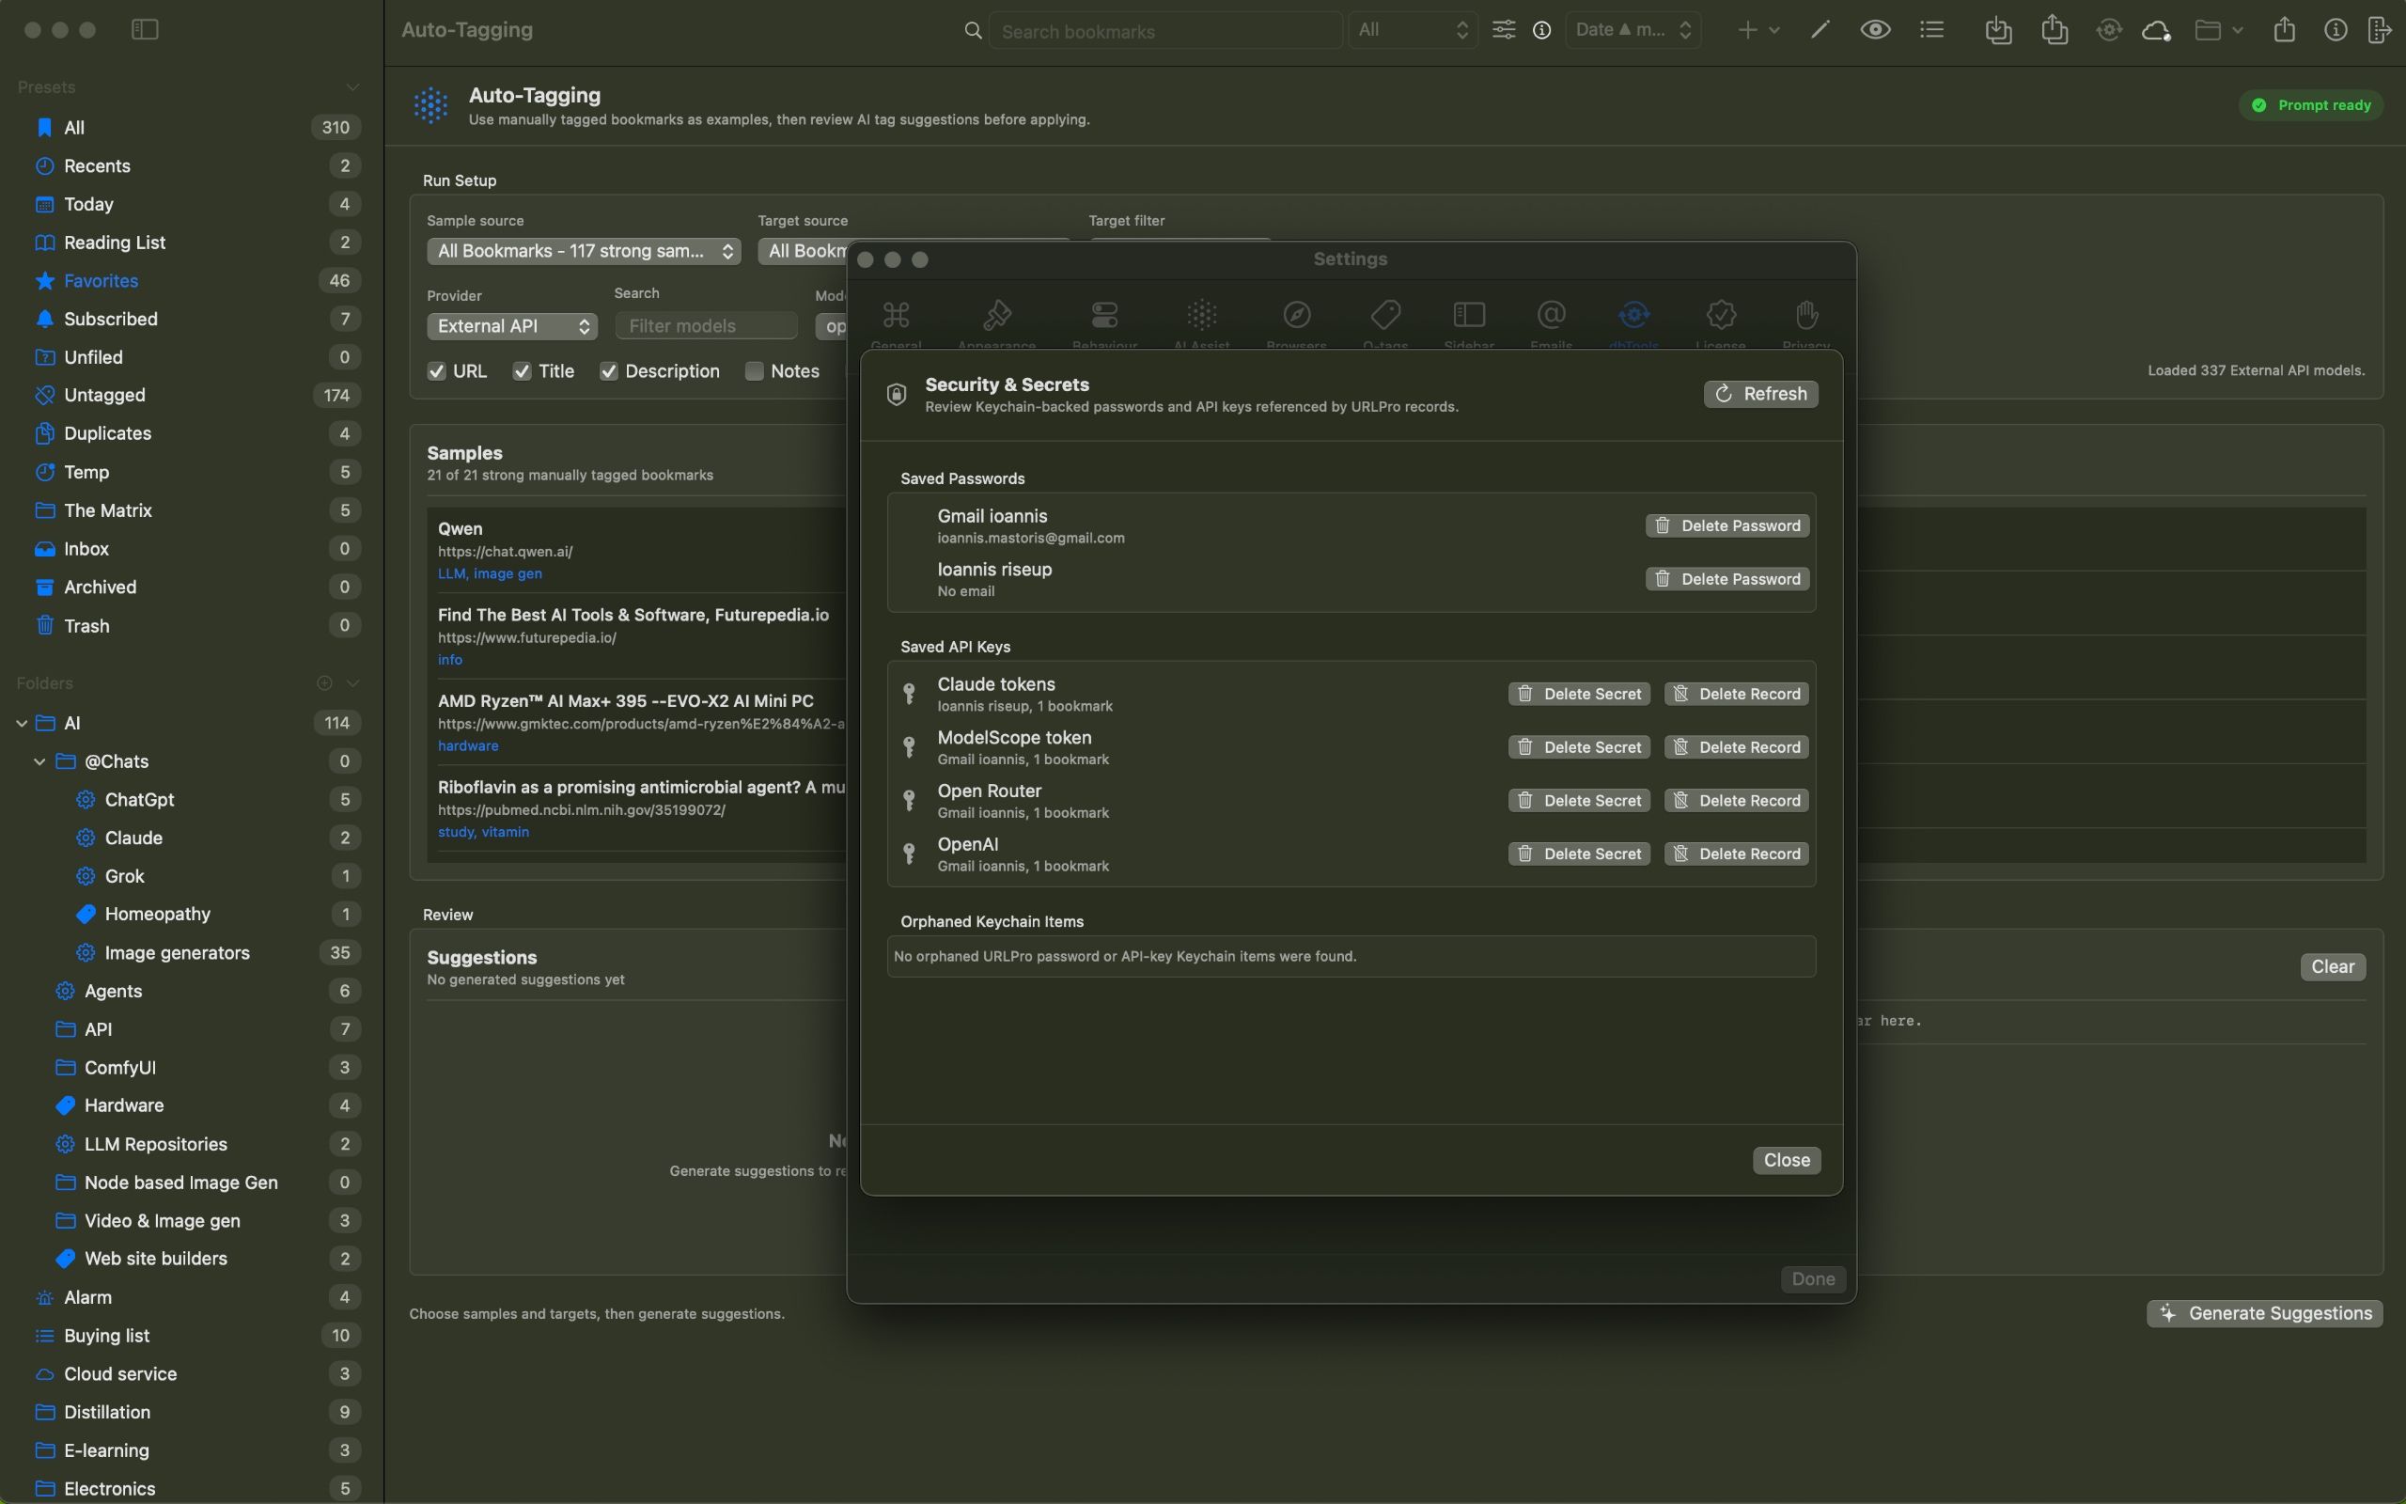Open the AI Assist settings tab
Viewport: 2406px width, 1504px height.
(x=1201, y=323)
